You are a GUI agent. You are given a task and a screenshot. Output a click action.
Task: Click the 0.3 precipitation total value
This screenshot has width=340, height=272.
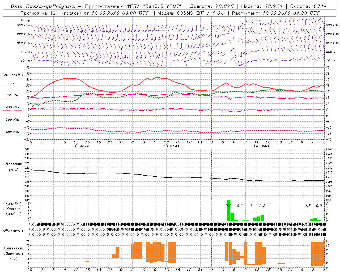pyautogui.click(x=240, y=206)
